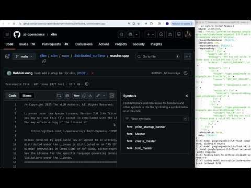
Task: Switch to the Issues tab
Action: coord(27,44)
